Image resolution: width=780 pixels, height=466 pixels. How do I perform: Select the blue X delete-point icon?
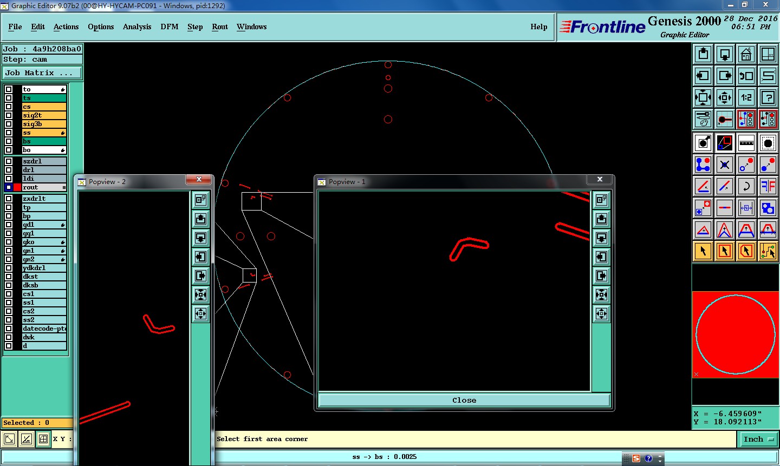click(x=725, y=165)
